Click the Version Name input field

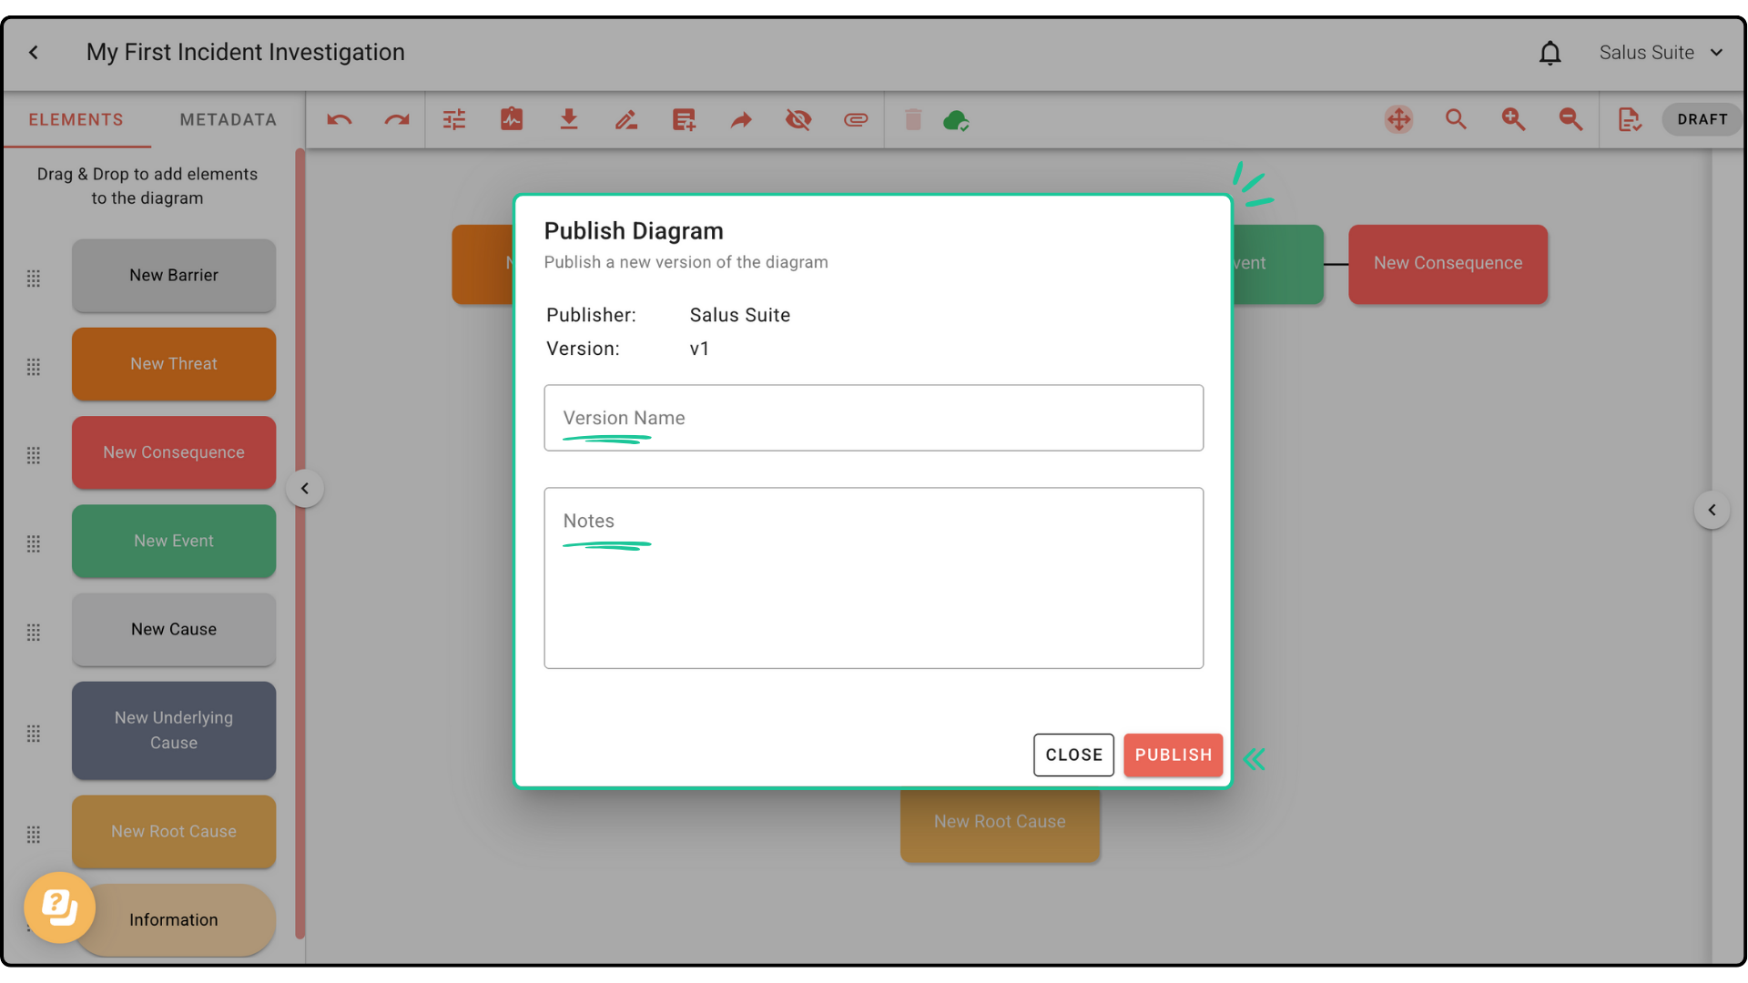pyautogui.click(x=873, y=418)
